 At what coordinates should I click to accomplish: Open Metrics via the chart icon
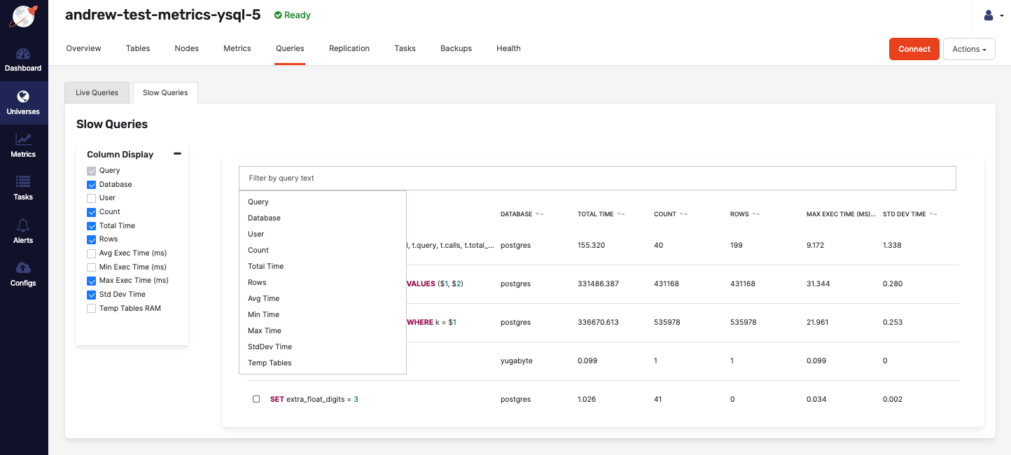click(x=23, y=140)
